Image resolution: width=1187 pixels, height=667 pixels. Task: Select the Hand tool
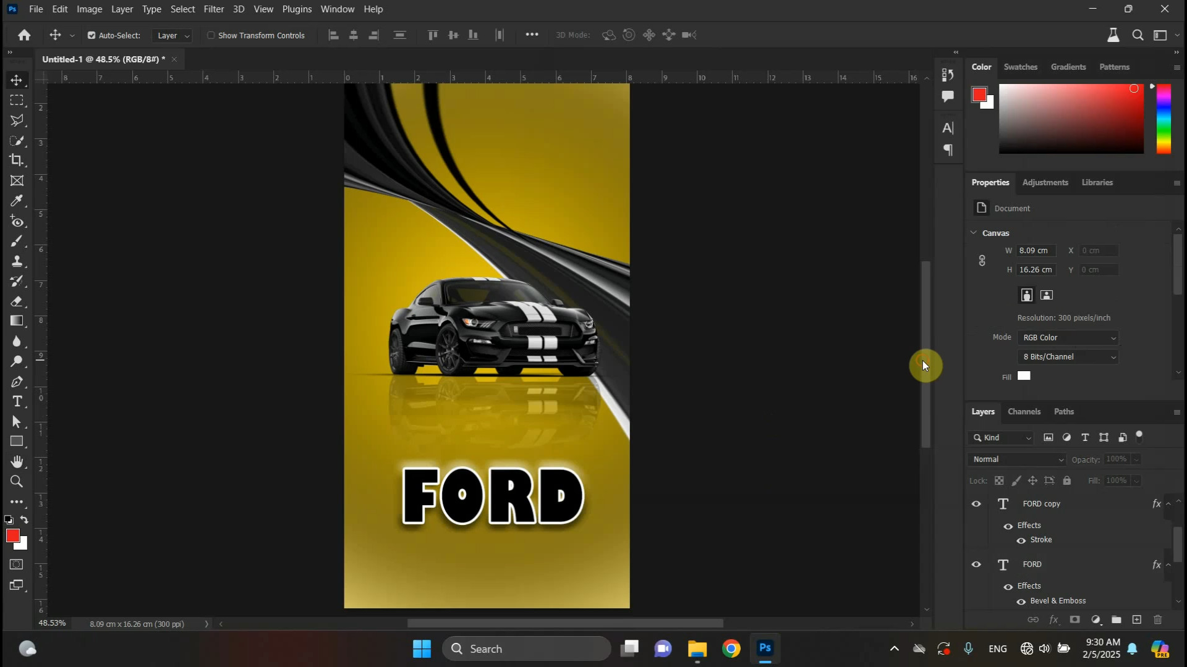pos(17,462)
